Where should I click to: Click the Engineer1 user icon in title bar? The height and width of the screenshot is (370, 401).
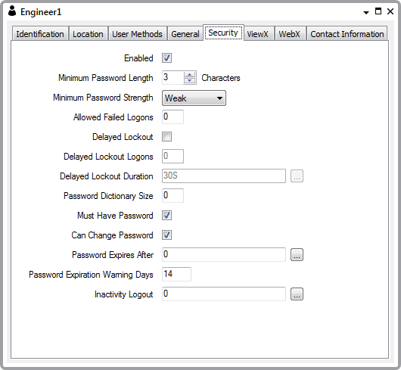click(12, 11)
